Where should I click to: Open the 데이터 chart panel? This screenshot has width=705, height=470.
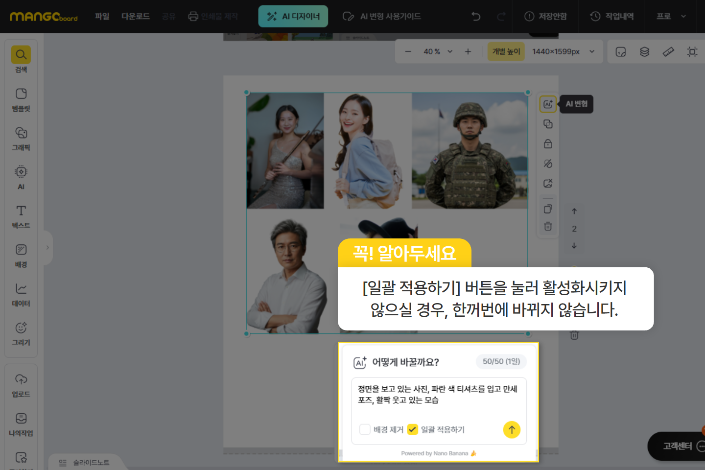(21, 295)
